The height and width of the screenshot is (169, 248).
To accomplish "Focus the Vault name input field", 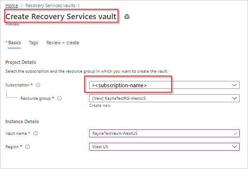I will [x=164, y=134].
